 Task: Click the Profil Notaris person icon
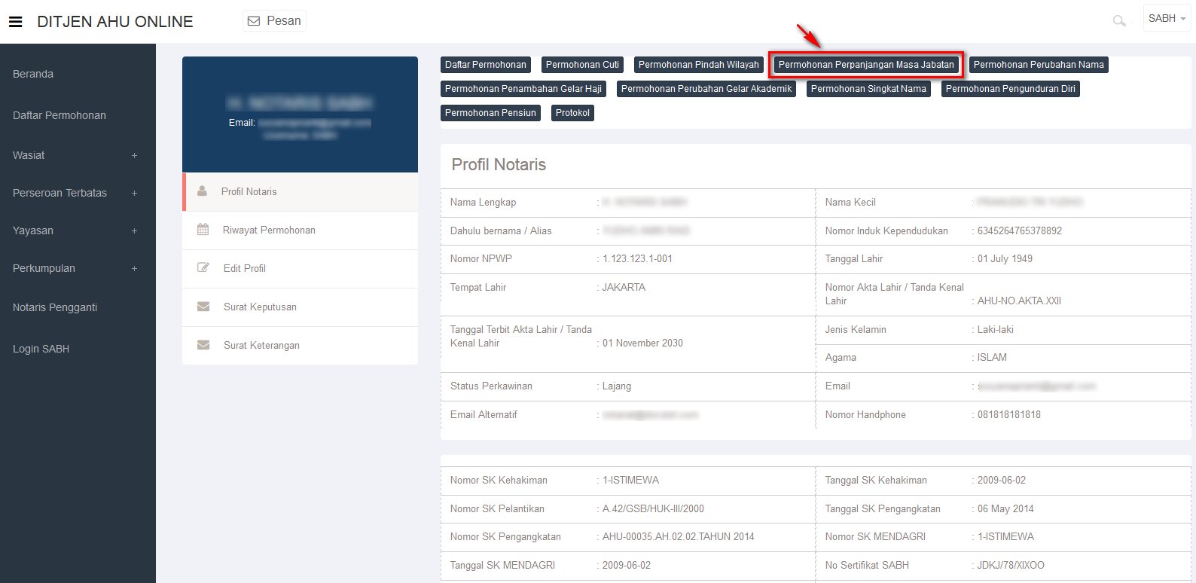pyautogui.click(x=202, y=191)
